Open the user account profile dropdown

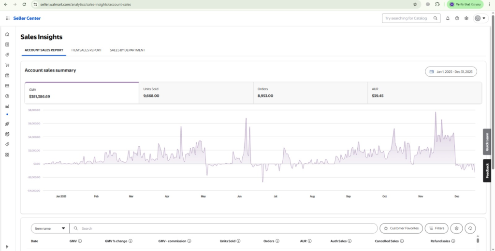(480, 18)
